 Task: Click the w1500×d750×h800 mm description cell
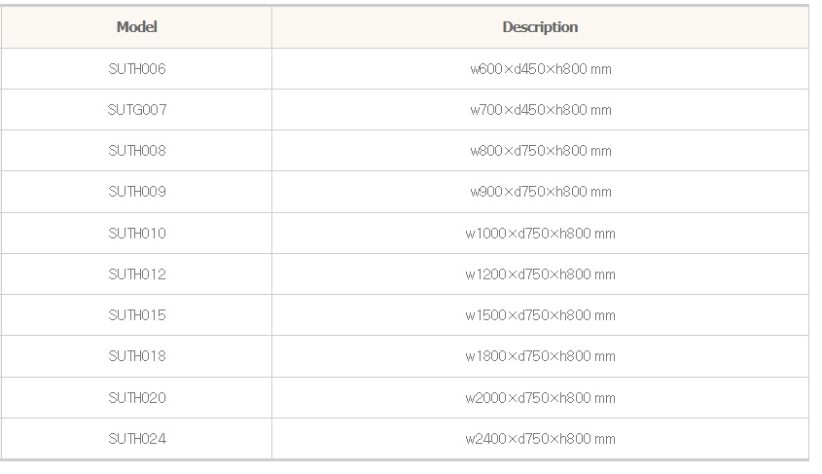click(540, 315)
